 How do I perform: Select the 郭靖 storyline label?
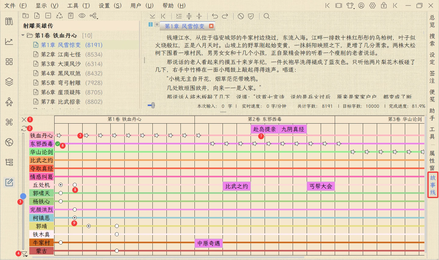[x=41, y=226]
